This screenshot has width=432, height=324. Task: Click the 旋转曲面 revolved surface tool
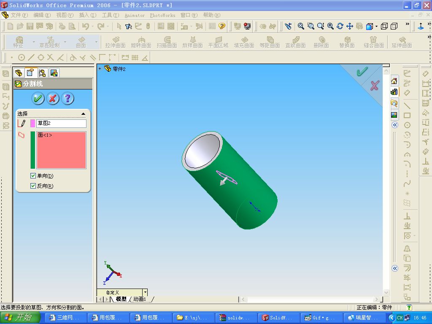coord(141,42)
